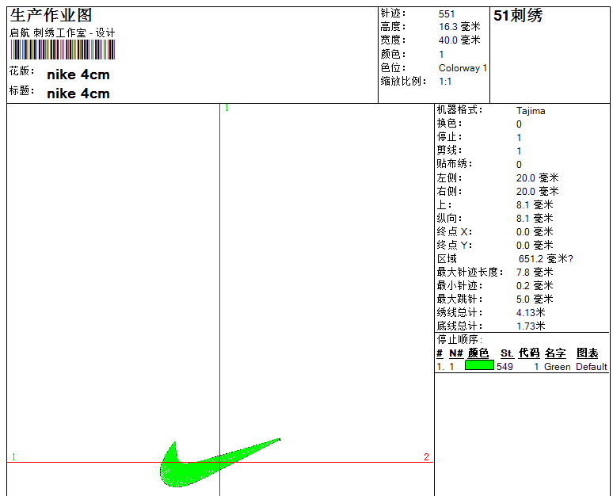Select the 代码 column header
The image size is (613, 496).
[x=529, y=353]
